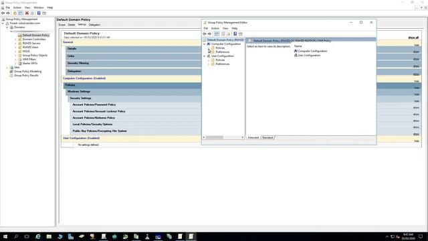Expand Domain Controllers node

click(x=15, y=39)
